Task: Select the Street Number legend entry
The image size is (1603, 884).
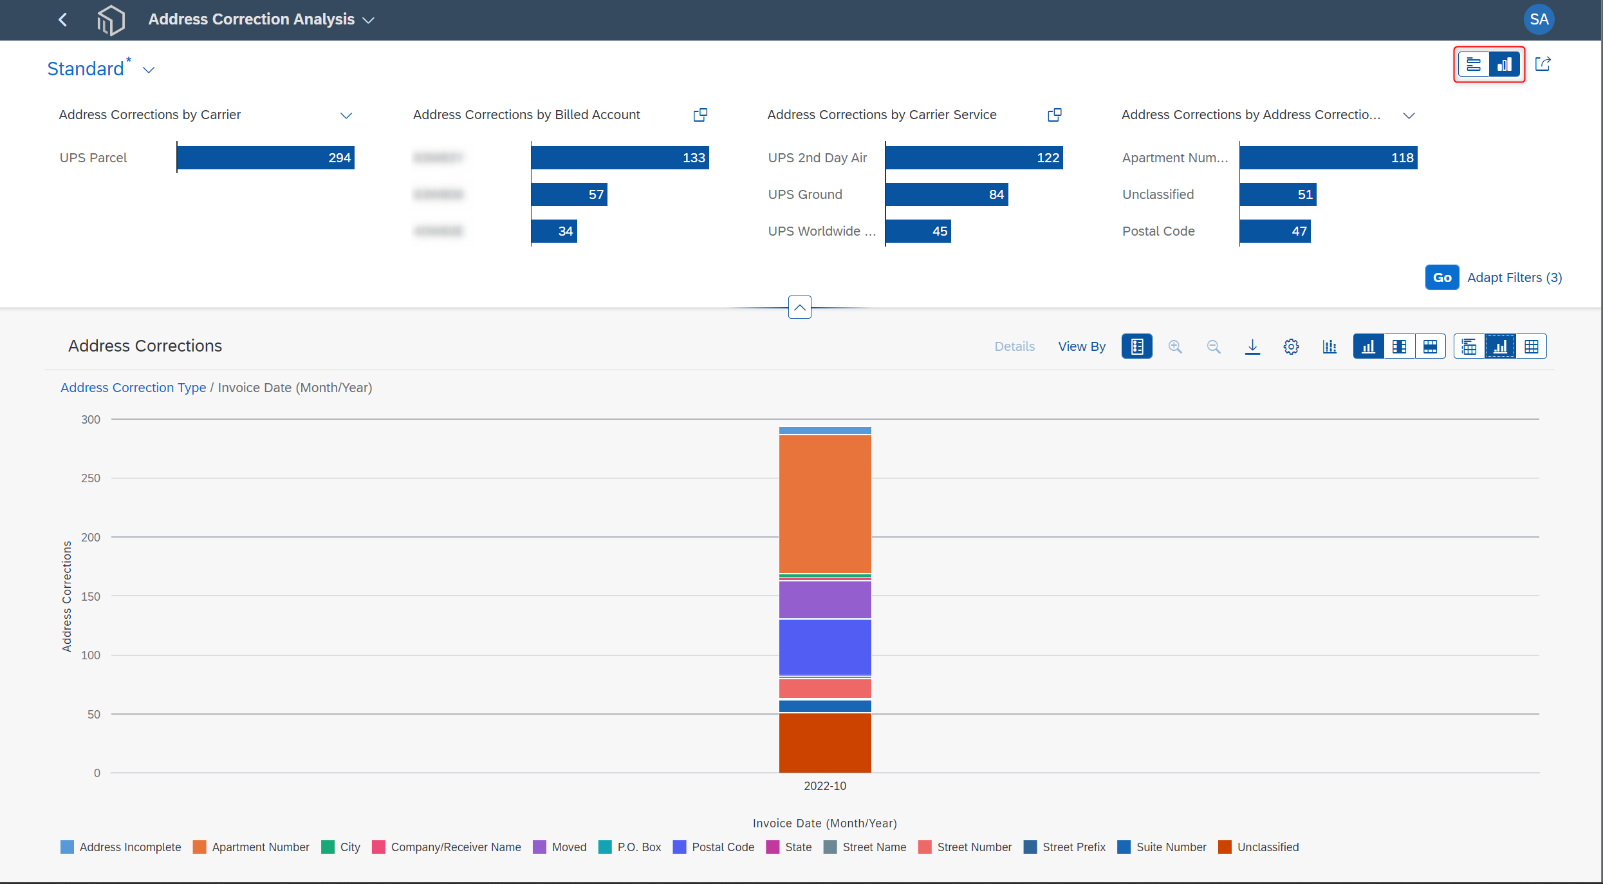Action: (965, 847)
